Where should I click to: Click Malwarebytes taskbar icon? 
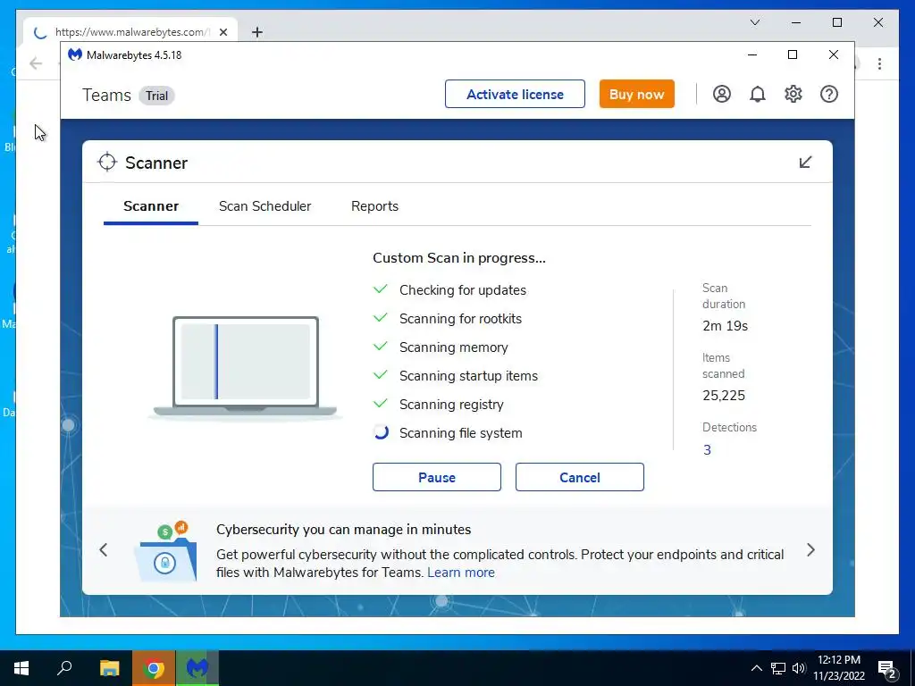[197, 668]
